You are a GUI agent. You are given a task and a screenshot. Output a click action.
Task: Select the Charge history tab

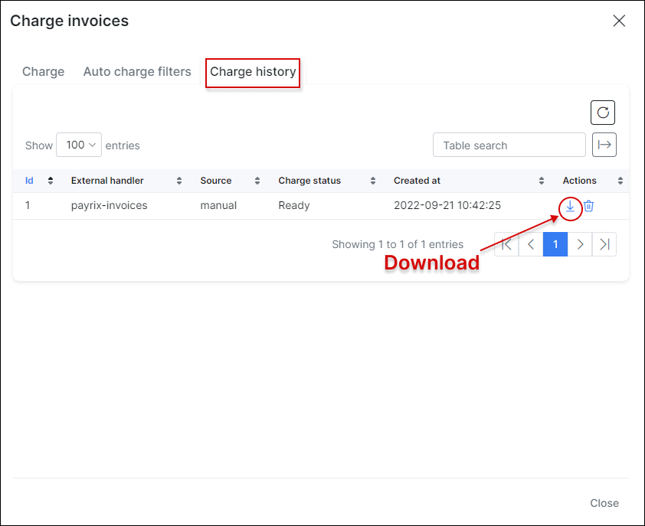coord(253,72)
